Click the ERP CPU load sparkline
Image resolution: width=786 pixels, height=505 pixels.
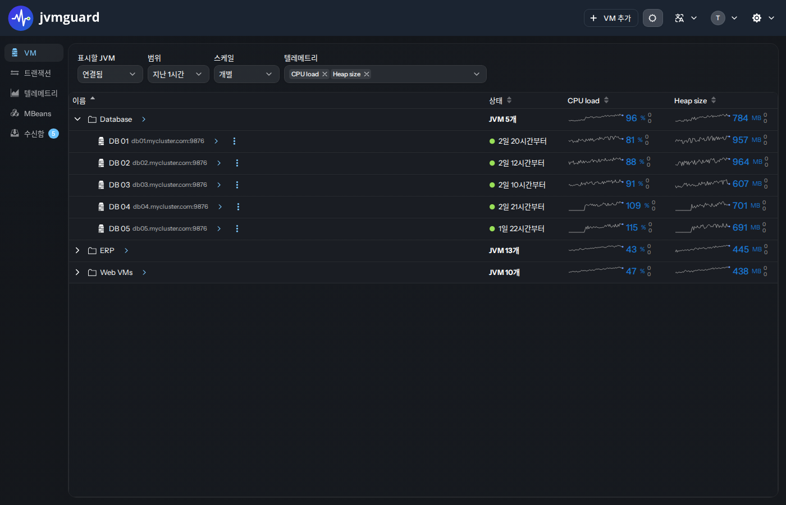pyautogui.click(x=596, y=249)
